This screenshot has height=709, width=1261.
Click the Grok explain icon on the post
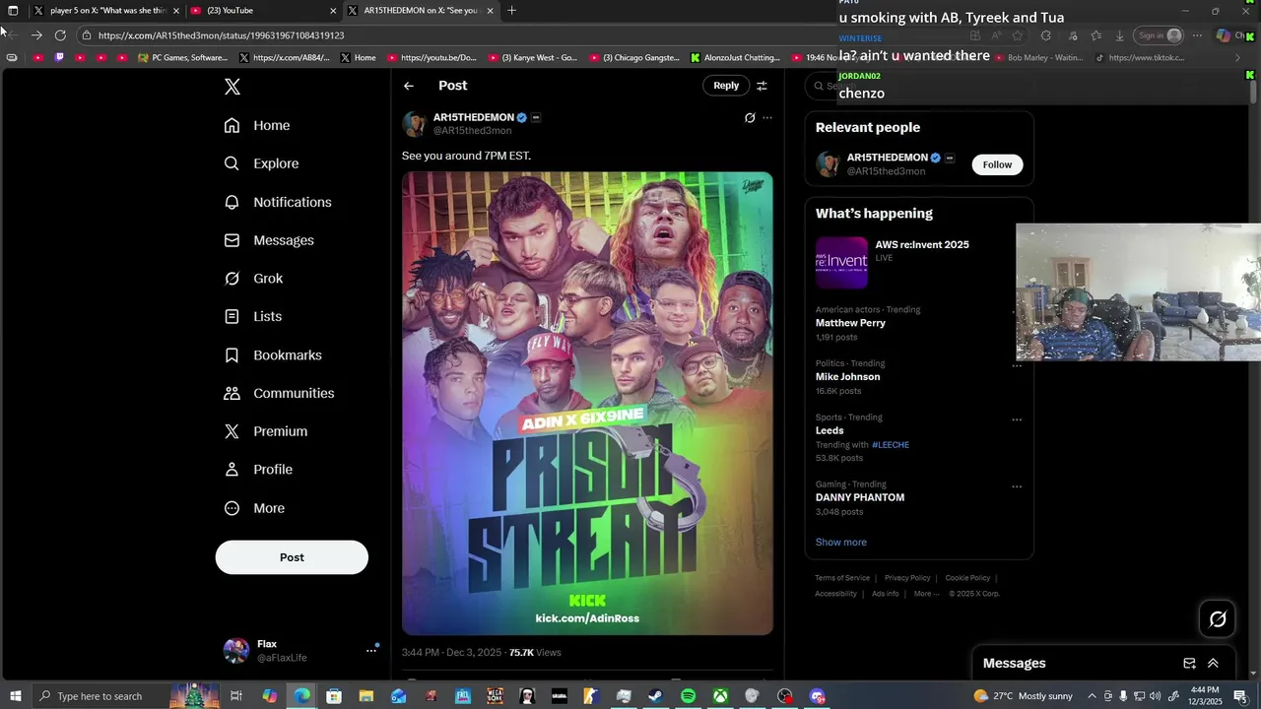(750, 118)
